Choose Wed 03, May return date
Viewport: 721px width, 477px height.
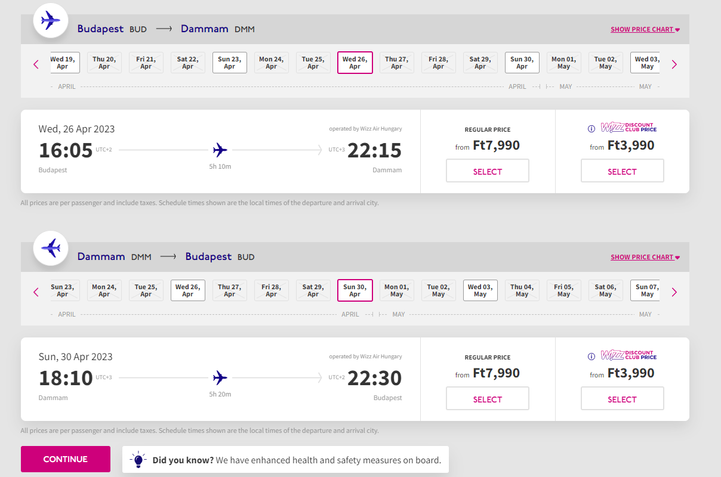click(480, 290)
